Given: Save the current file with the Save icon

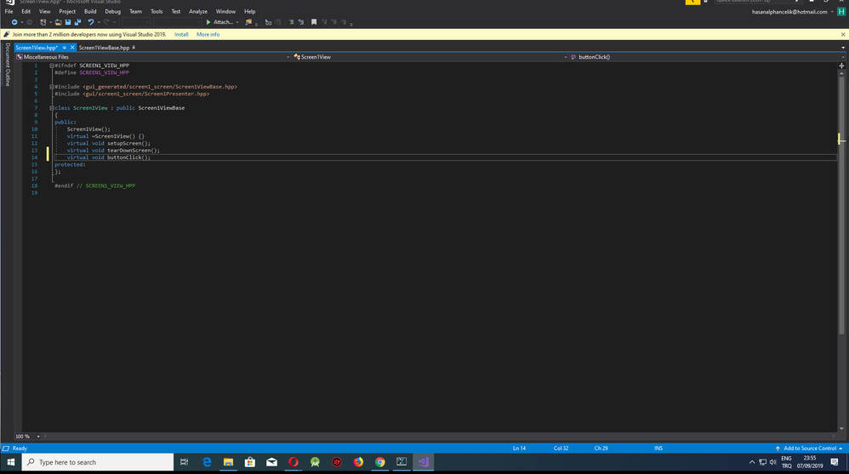Looking at the screenshot, I should [x=68, y=22].
